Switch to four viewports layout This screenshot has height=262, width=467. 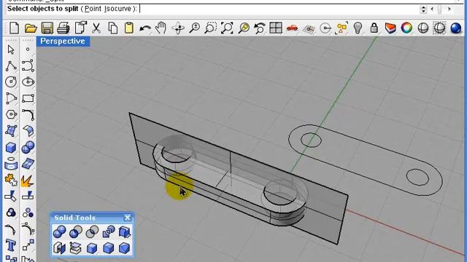(276, 28)
